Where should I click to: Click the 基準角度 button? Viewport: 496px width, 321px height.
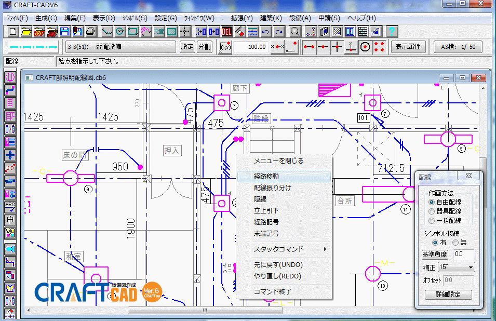point(435,255)
